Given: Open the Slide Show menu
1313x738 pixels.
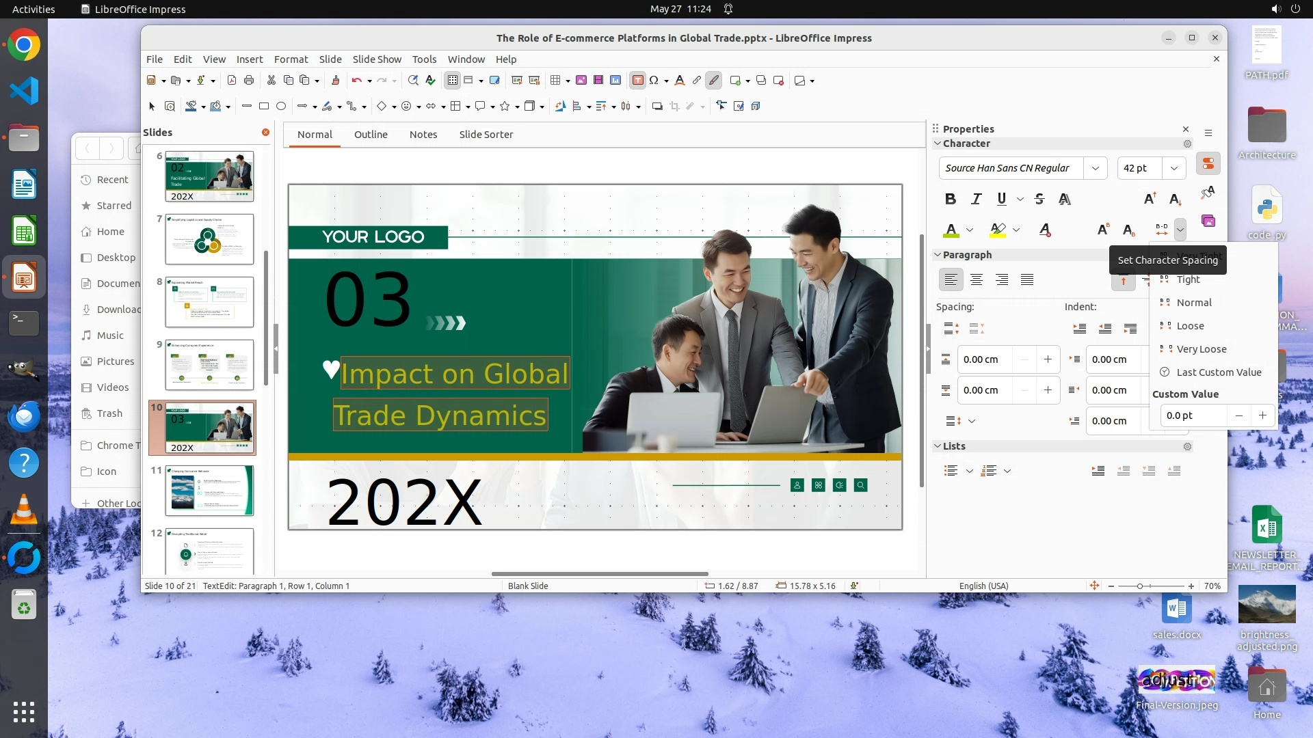Looking at the screenshot, I should tap(377, 59).
